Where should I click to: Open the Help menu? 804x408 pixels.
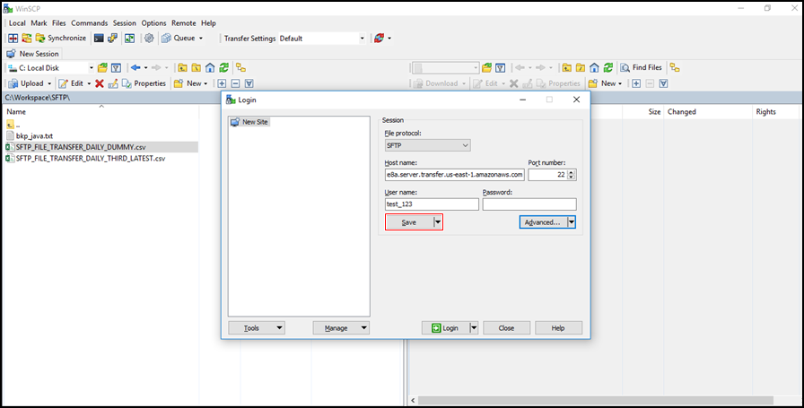(208, 23)
